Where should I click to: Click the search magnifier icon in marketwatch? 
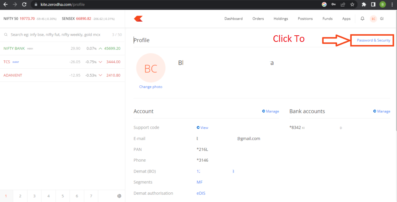(5, 35)
